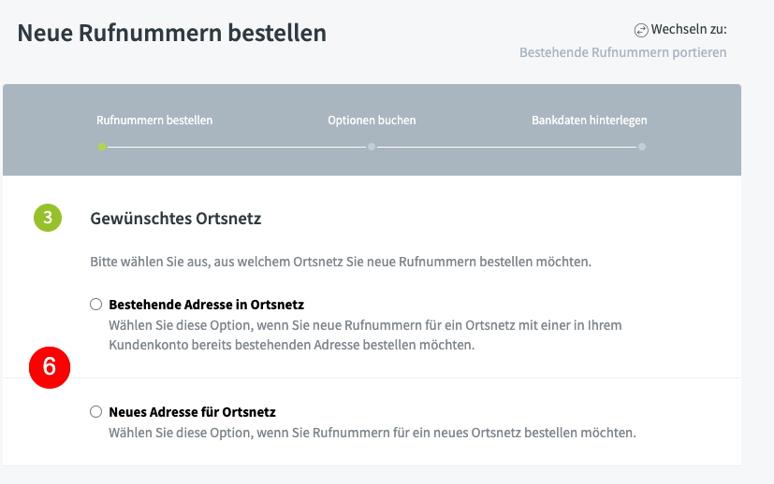The width and height of the screenshot is (774, 484).
Task: Go to the 'Rufnummern bestellen' step
Action: pos(154,121)
